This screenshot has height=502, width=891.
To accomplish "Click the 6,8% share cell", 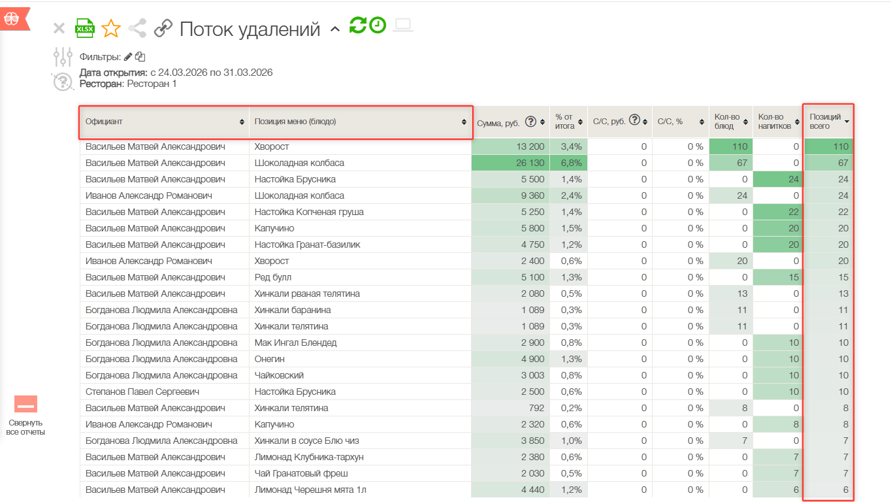I will coord(569,163).
